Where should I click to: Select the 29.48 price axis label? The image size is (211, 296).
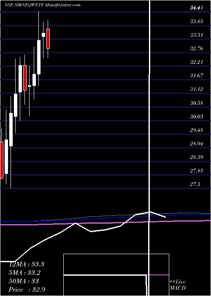tap(197, 130)
